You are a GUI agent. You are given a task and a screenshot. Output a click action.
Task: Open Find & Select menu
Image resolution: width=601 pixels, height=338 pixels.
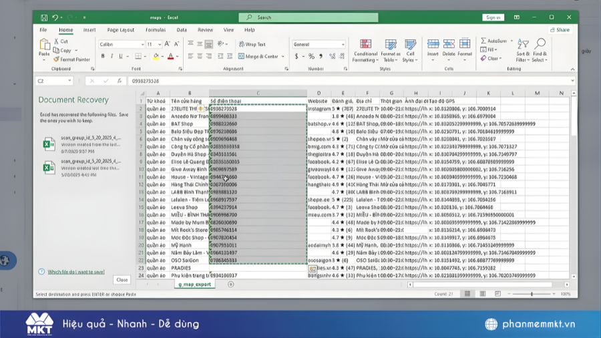click(x=540, y=50)
